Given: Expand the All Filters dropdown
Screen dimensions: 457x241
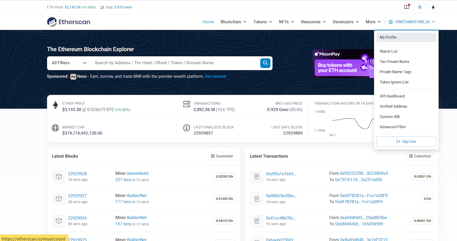Looking at the screenshot, I should pos(69,63).
